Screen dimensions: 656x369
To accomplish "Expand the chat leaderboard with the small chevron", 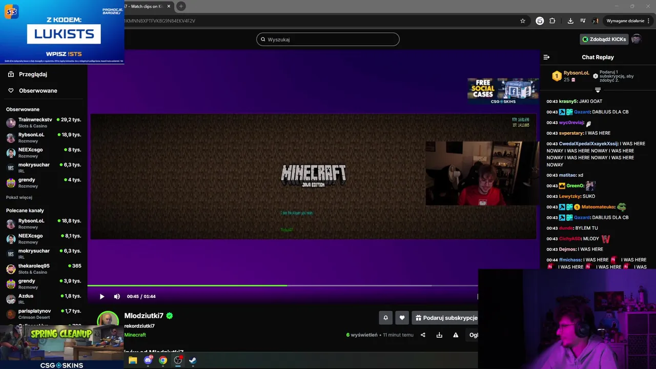I will pyautogui.click(x=598, y=90).
